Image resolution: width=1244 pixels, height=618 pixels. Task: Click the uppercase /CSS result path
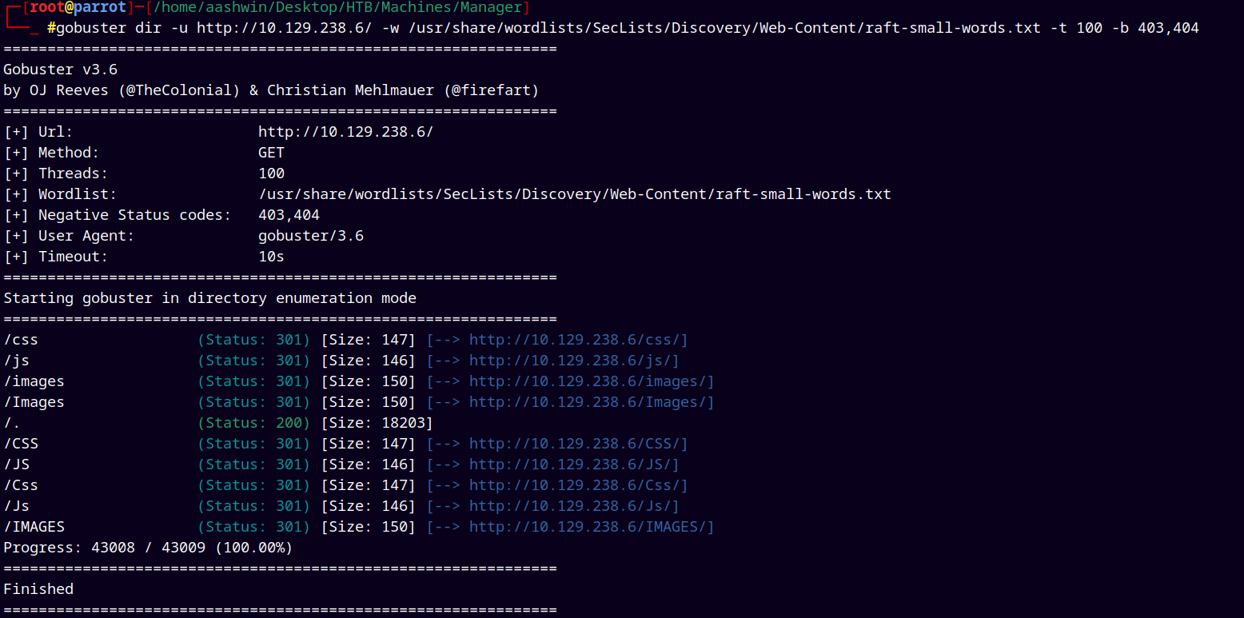coord(21,444)
